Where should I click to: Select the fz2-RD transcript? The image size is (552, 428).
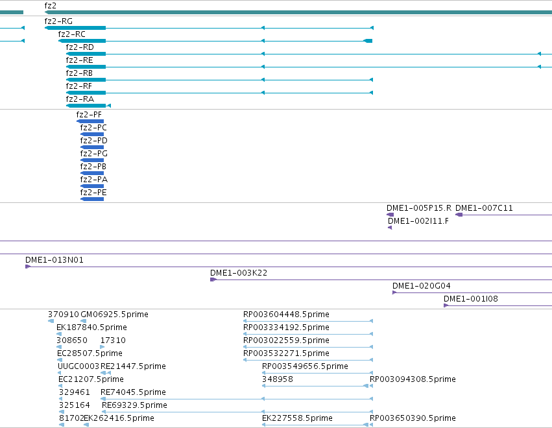(309, 54)
